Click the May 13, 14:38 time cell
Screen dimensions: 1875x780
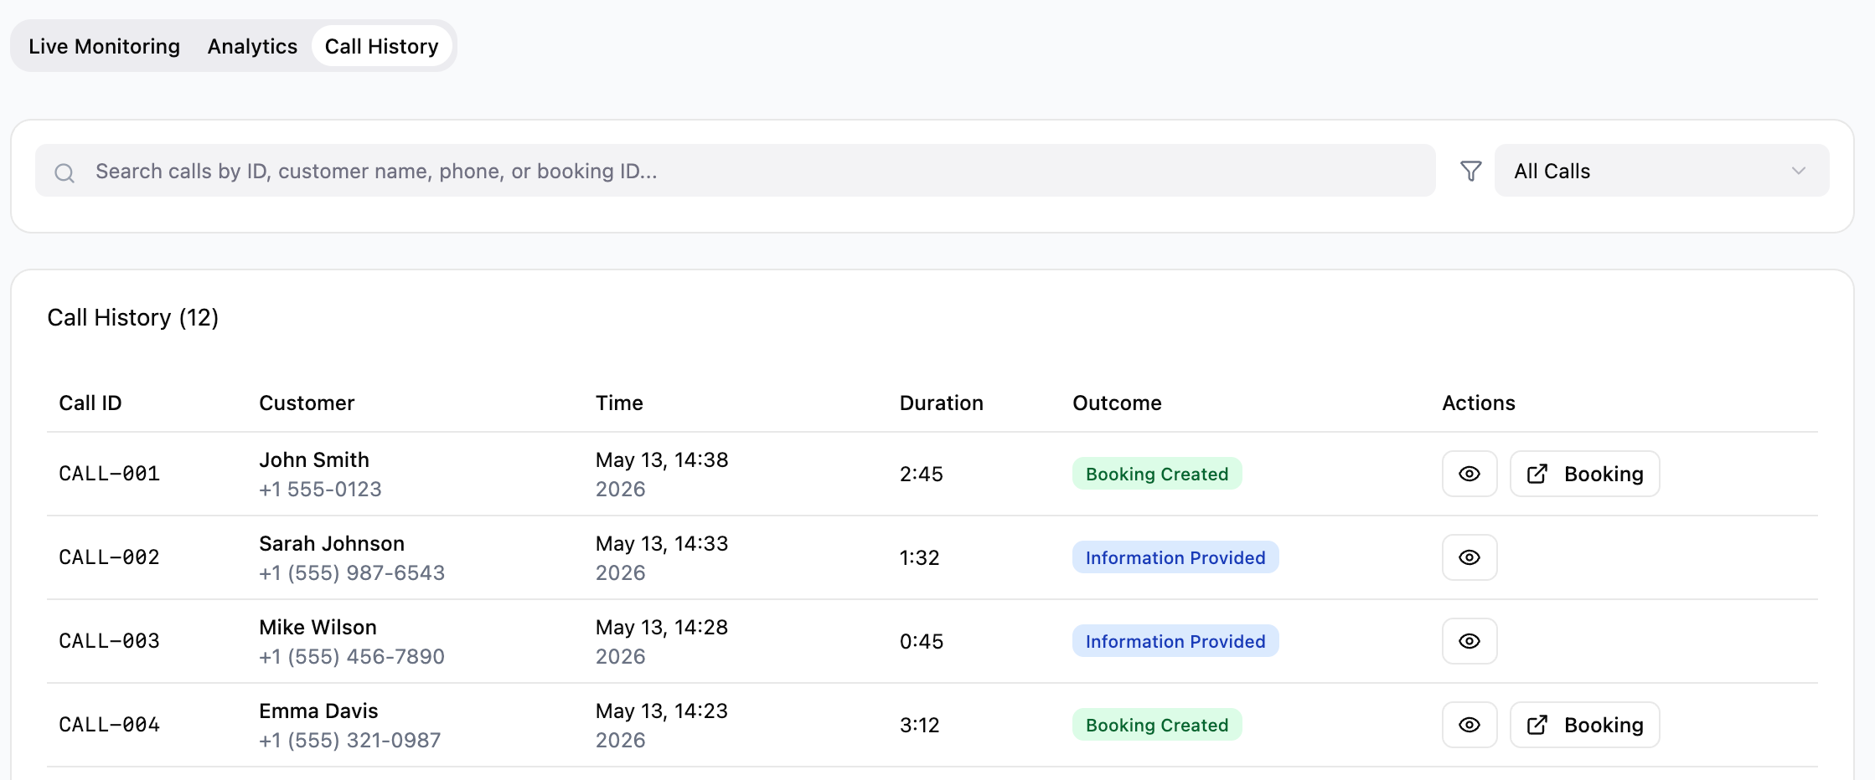click(x=662, y=474)
